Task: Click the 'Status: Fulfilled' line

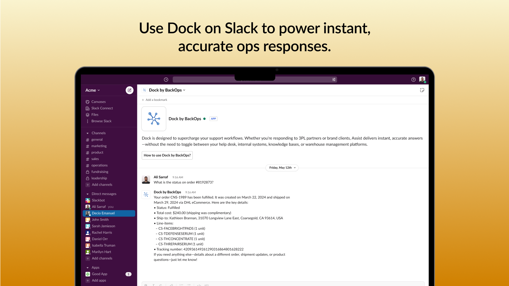Action: coord(167,208)
